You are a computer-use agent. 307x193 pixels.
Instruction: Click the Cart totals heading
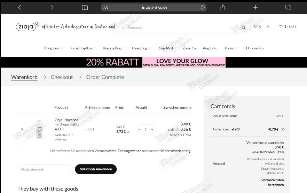[223, 106]
